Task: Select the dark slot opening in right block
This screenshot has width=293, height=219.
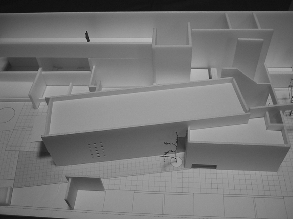Action: click(204, 166)
